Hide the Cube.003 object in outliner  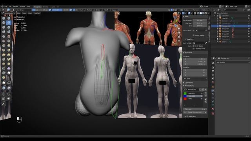(x=249, y=18)
